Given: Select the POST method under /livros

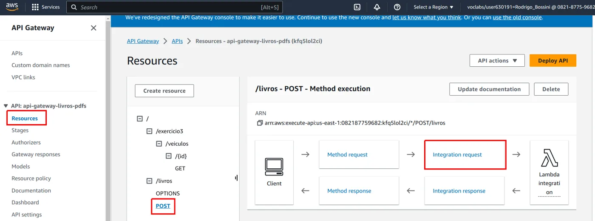Looking at the screenshot, I should click(163, 206).
